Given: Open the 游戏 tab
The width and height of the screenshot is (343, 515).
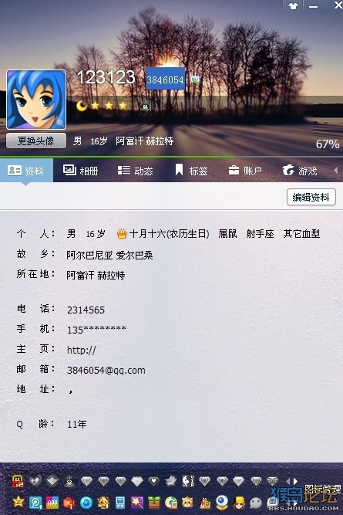Looking at the screenshot, I should pyautogui.click(x=300, y=170).
